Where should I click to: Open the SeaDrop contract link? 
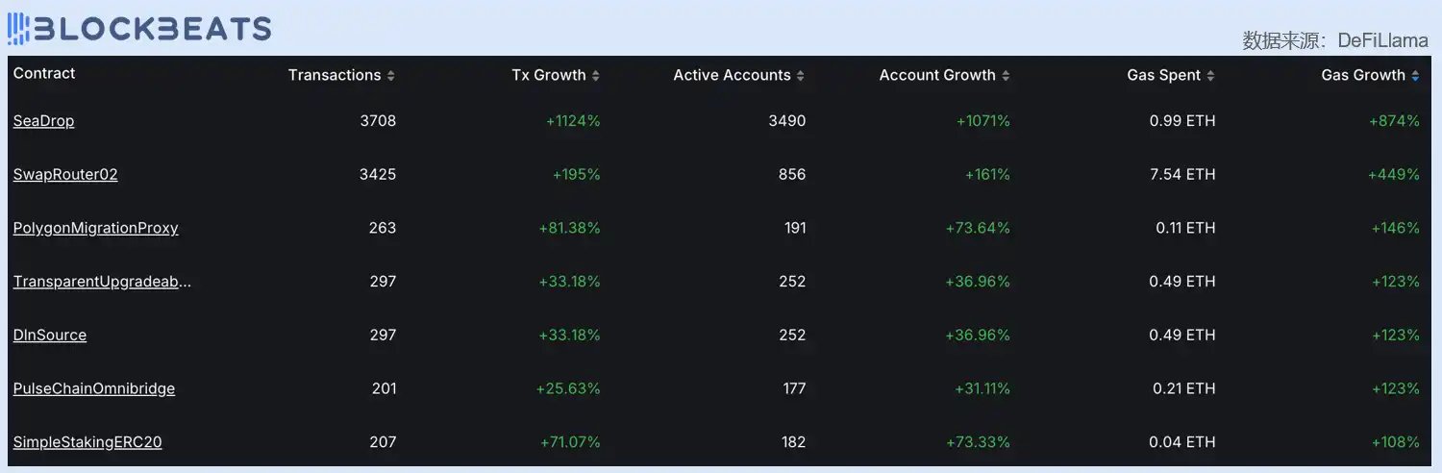(x=43, y=121)
